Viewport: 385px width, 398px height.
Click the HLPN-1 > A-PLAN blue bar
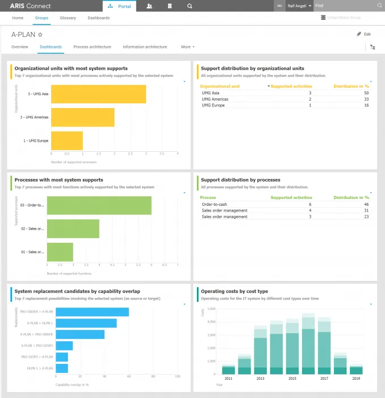tap(62, 368)
